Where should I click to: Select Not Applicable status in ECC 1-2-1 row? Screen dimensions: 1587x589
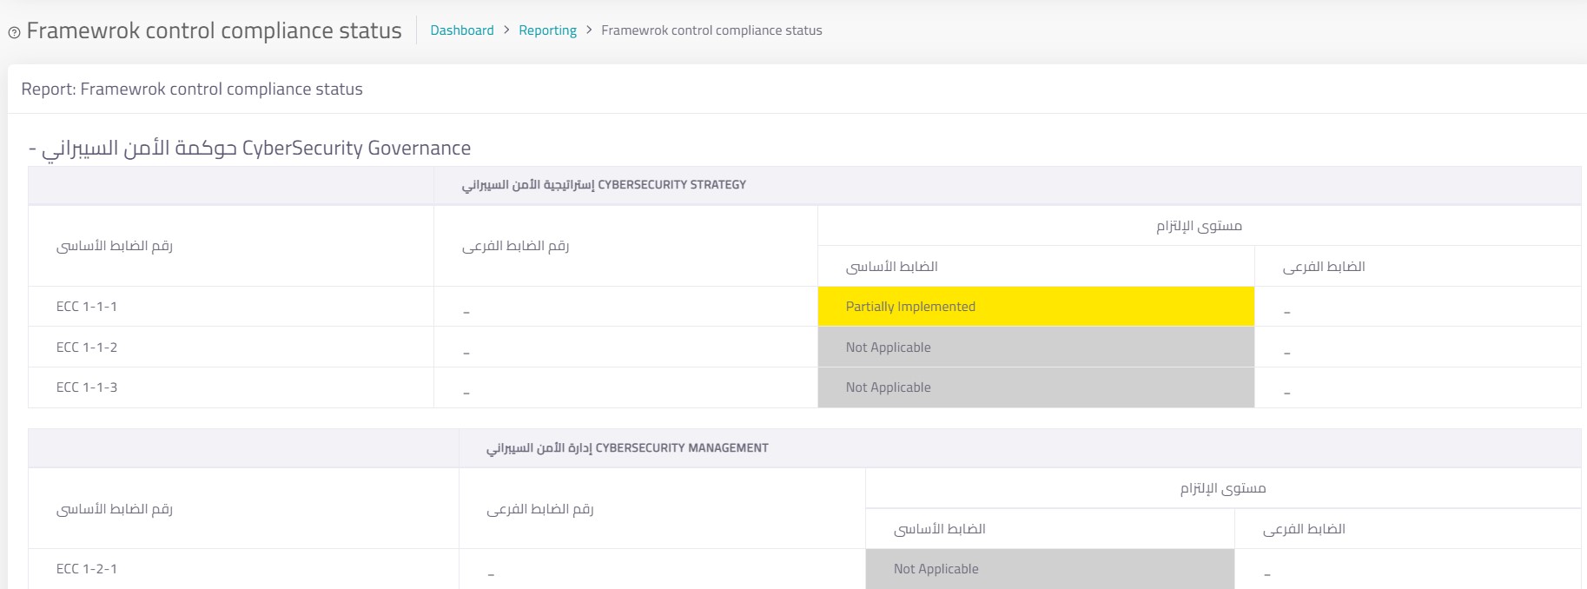click(936, 569)
